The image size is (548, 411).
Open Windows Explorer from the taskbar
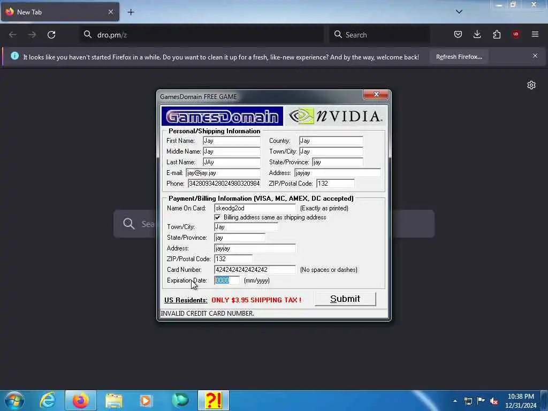point(114,400)
